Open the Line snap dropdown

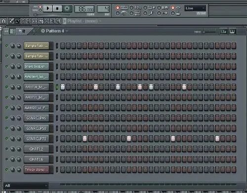(195, 8)
